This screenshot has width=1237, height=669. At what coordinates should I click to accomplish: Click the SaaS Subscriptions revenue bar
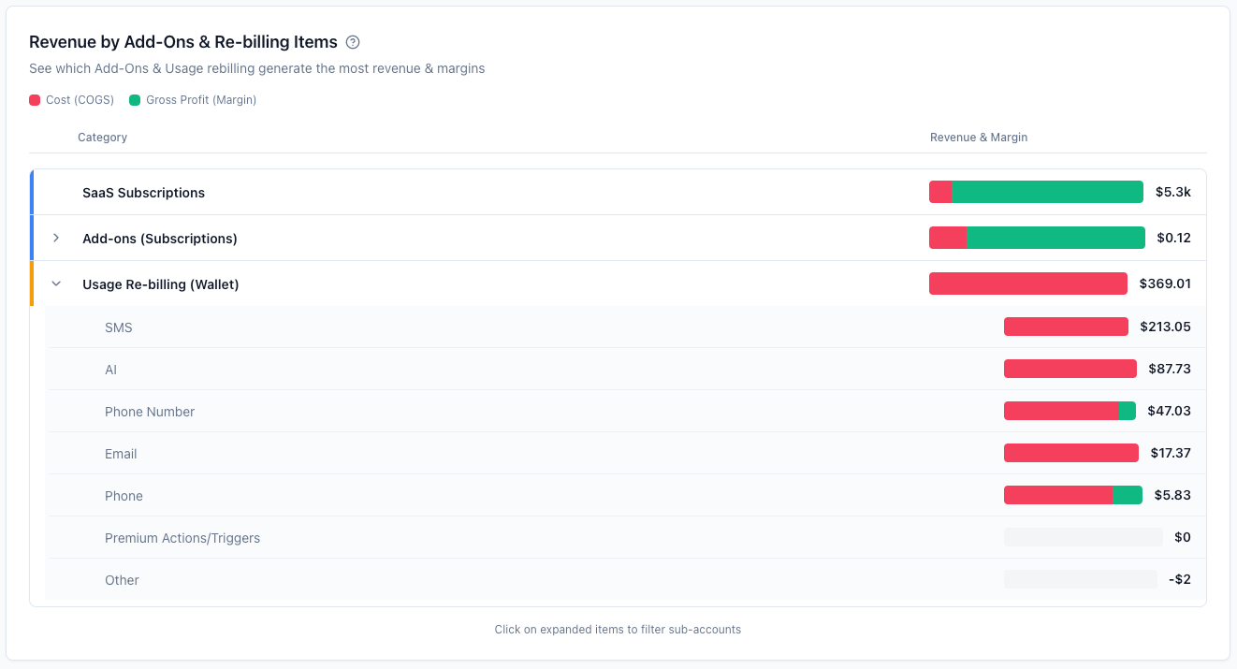1036,192
